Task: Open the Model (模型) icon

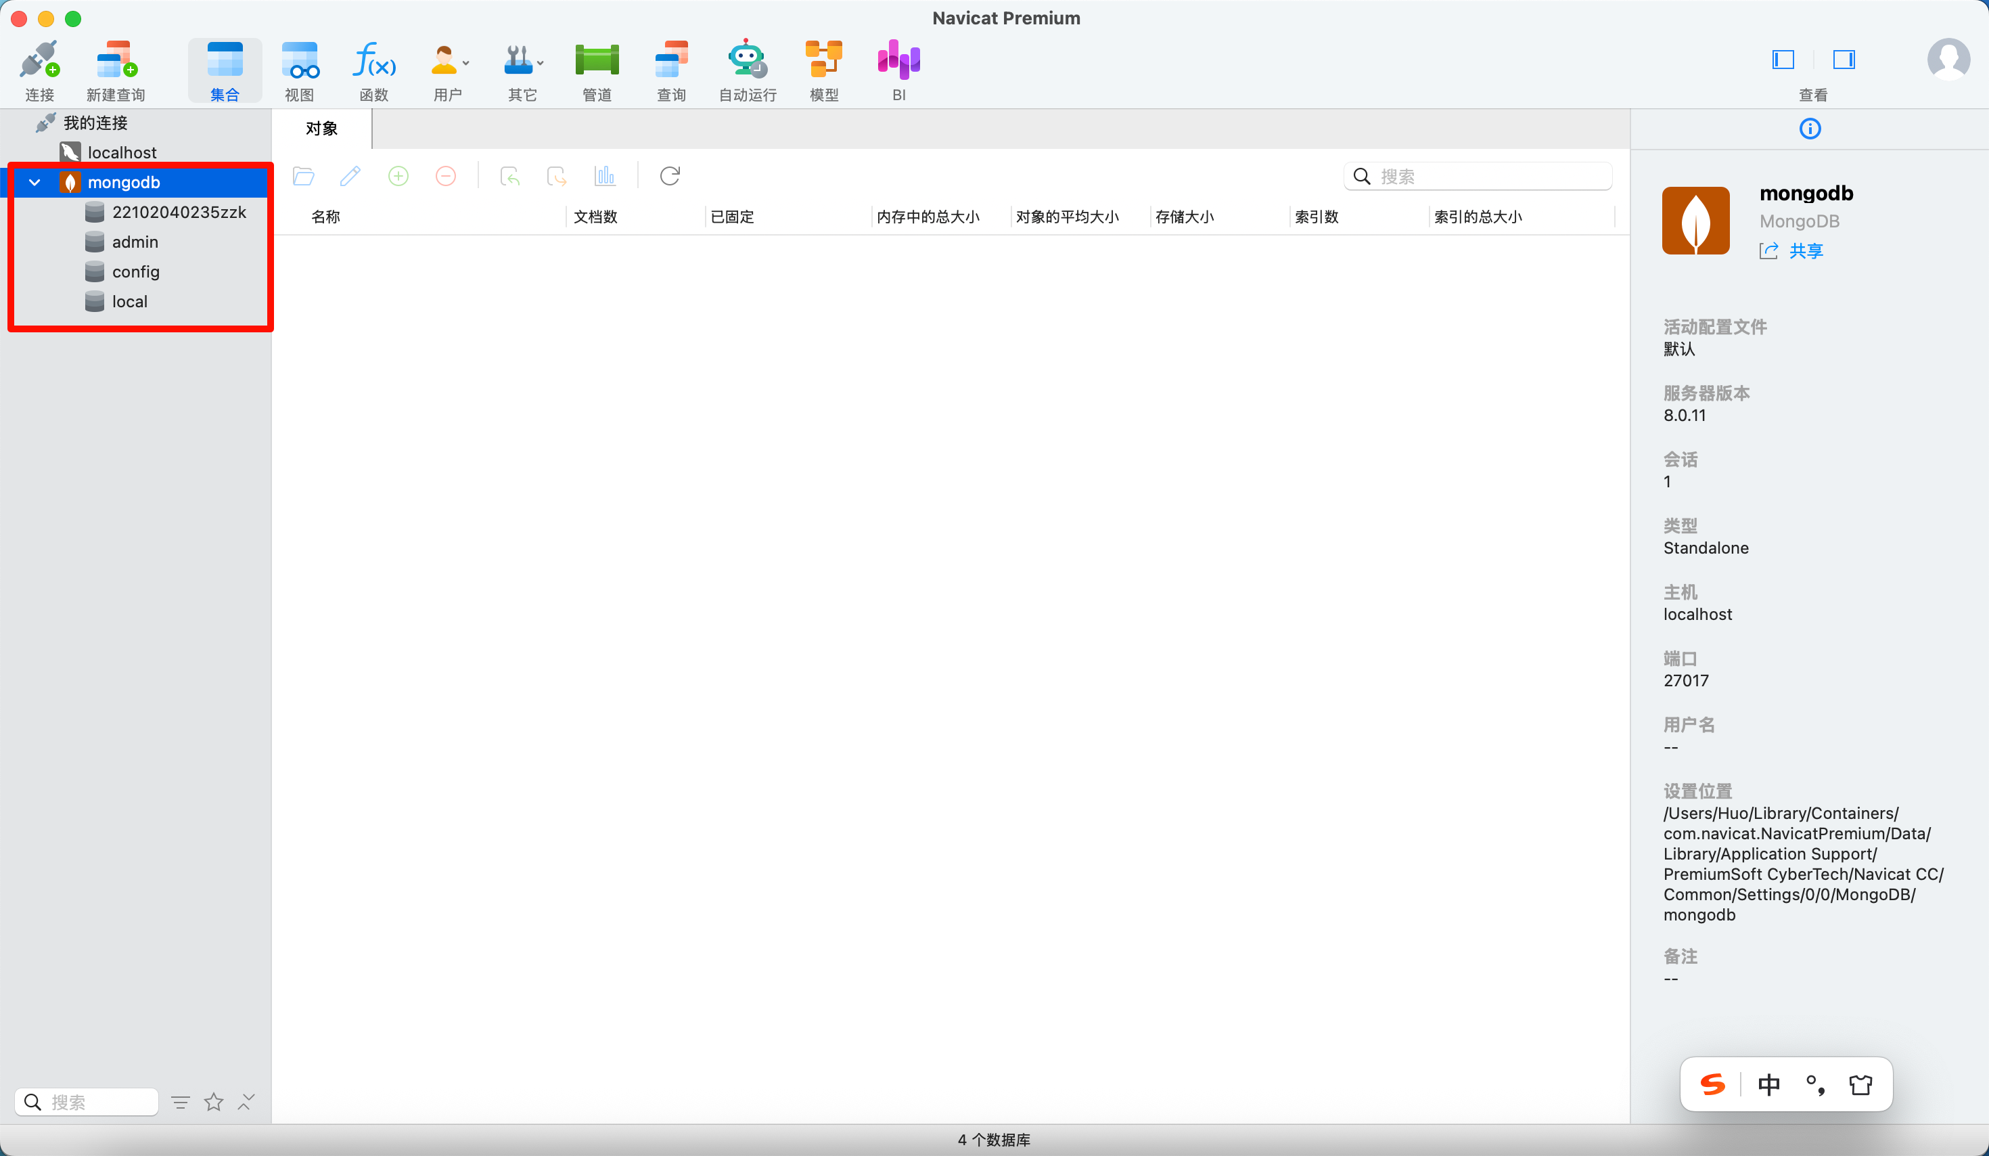Action: 823,61
